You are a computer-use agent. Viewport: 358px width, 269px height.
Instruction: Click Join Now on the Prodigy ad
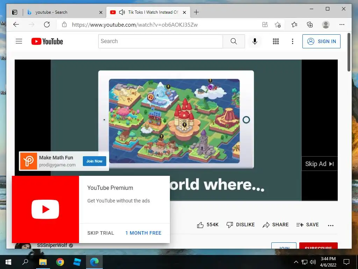click(94, 161)
